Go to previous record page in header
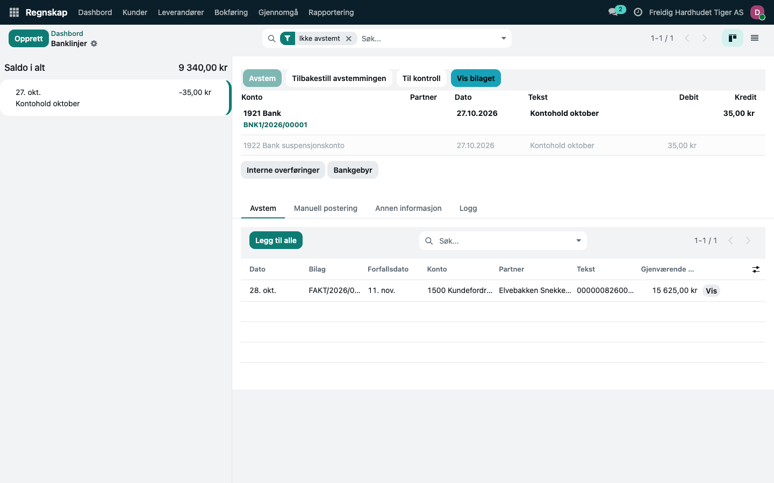The width and height of the screenshot is (774, 483). (x=687, y=38)
